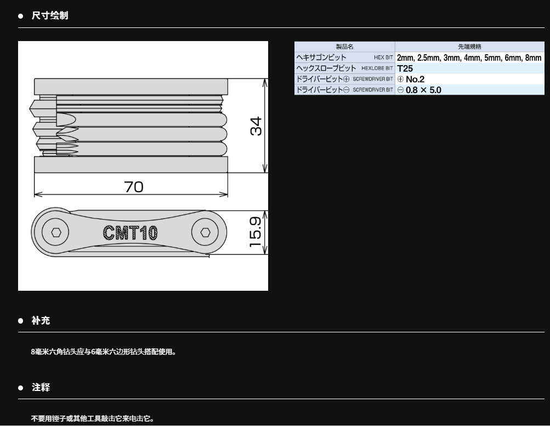Viewport: 550px width, 426px height.
Task: Click the ⊕ symbol directly before No.2
Action: (x=400, y=79)
